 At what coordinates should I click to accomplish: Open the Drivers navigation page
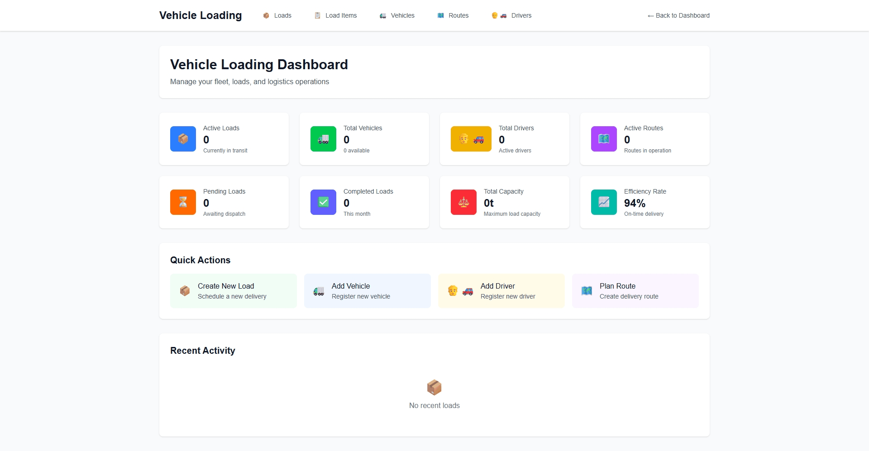click(511, 15)
